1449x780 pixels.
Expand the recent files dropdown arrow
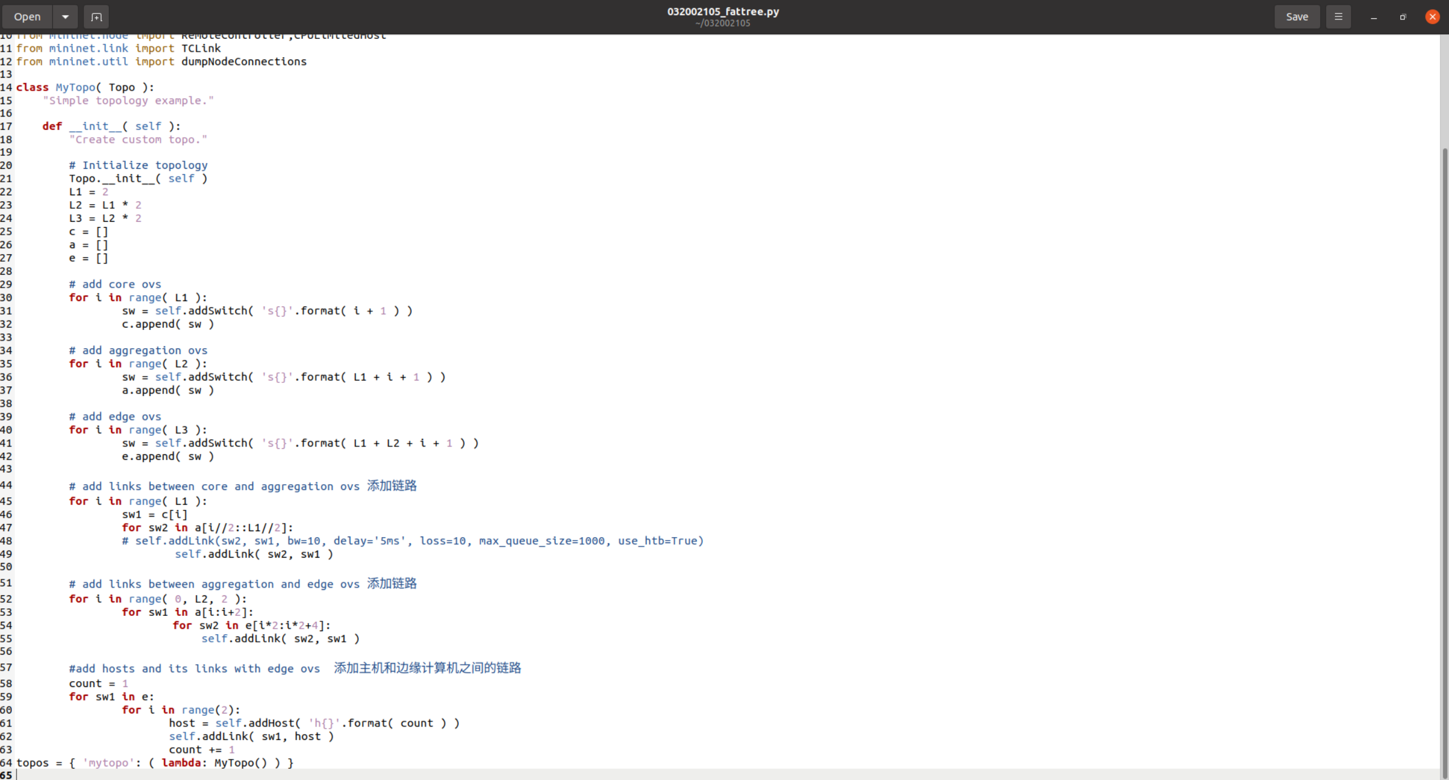pos(65,16)
